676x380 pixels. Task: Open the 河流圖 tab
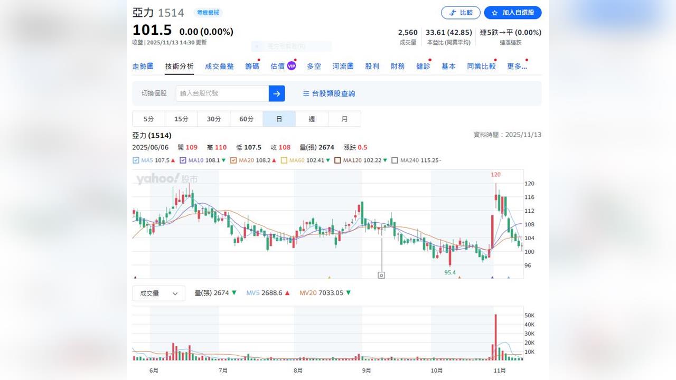(342, 66)
